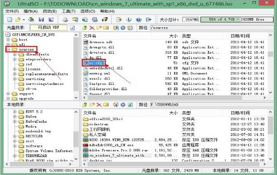Image resolution: width=277 pixels, height=175 pixels.
Task: Click the help question mark icon
Action: pyautogui.click(x=138, y=19)
